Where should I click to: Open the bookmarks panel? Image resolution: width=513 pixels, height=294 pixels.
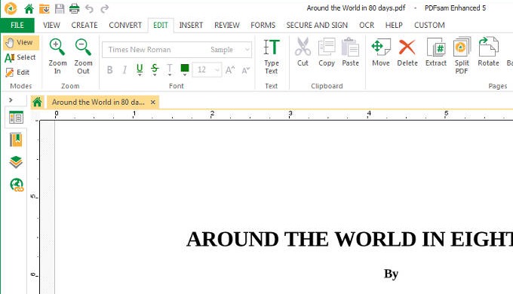[x=16, y=140]
